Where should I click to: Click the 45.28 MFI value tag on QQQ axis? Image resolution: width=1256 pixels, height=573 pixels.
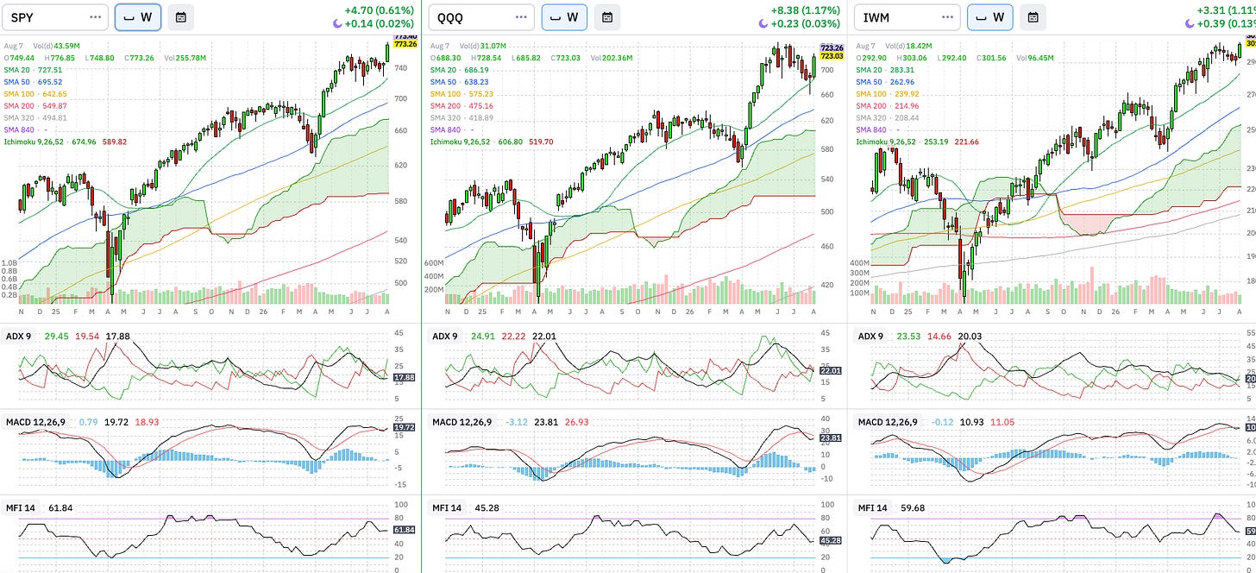pos(832,540)
